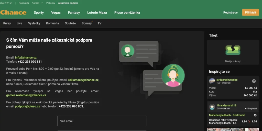Click the games.reklamace@chance.cz link

[x=26, y=95]
